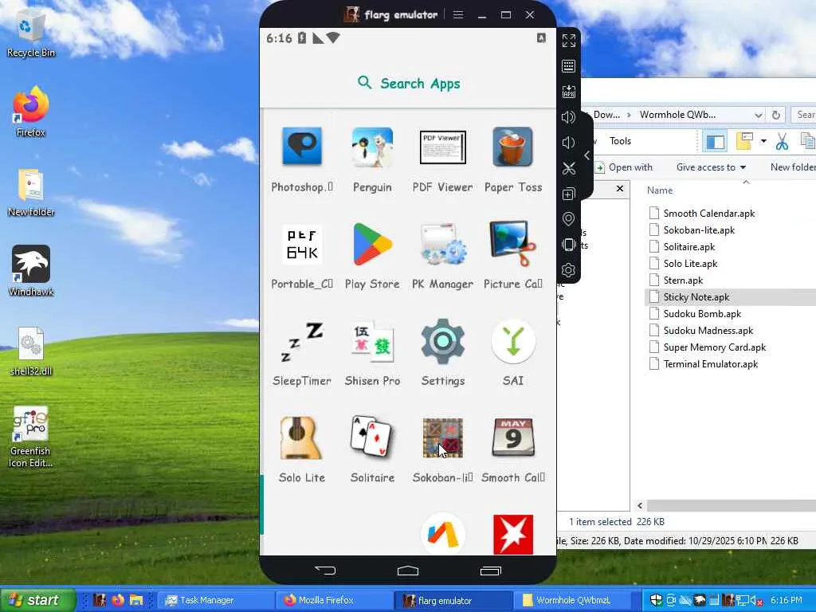
Task: Open the Picture Calendar scissors app
Action: (513, 244)
